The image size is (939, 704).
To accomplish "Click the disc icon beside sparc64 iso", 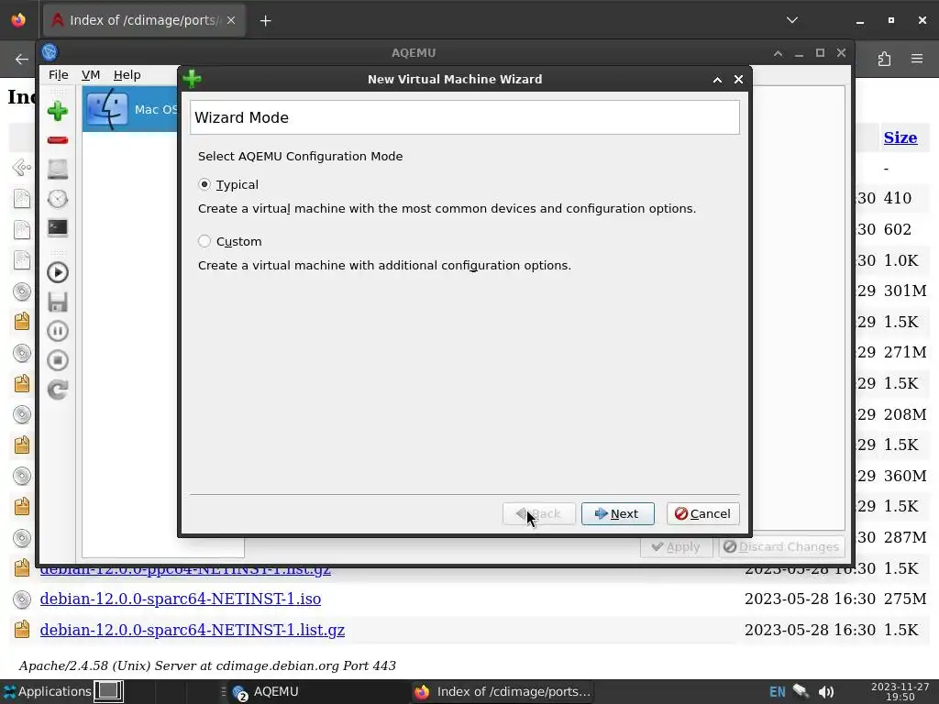I will pyautogui.click(x=22, y=599).
